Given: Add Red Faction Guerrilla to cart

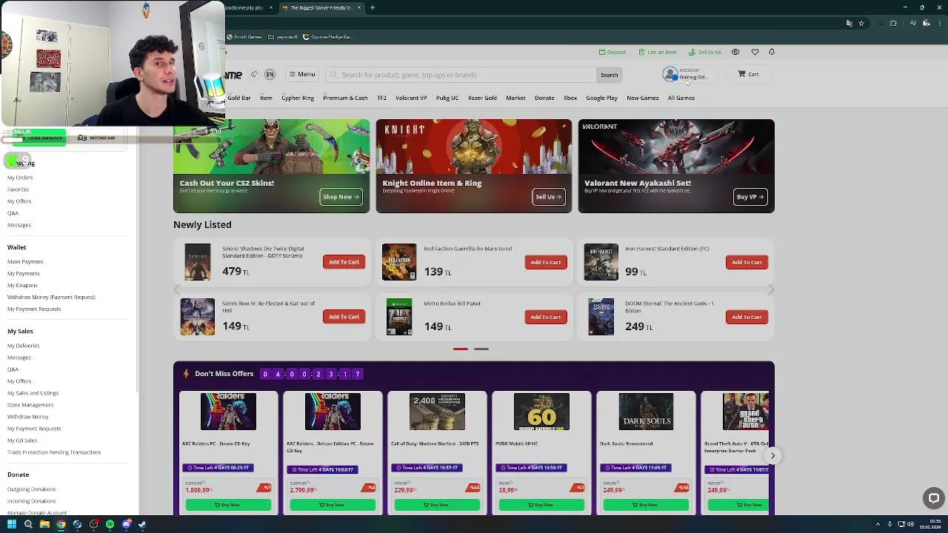Looking at the screenshot, I should [545, 262].
